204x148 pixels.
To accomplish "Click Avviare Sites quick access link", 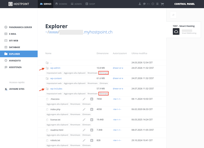I will (x=17, y=89).
